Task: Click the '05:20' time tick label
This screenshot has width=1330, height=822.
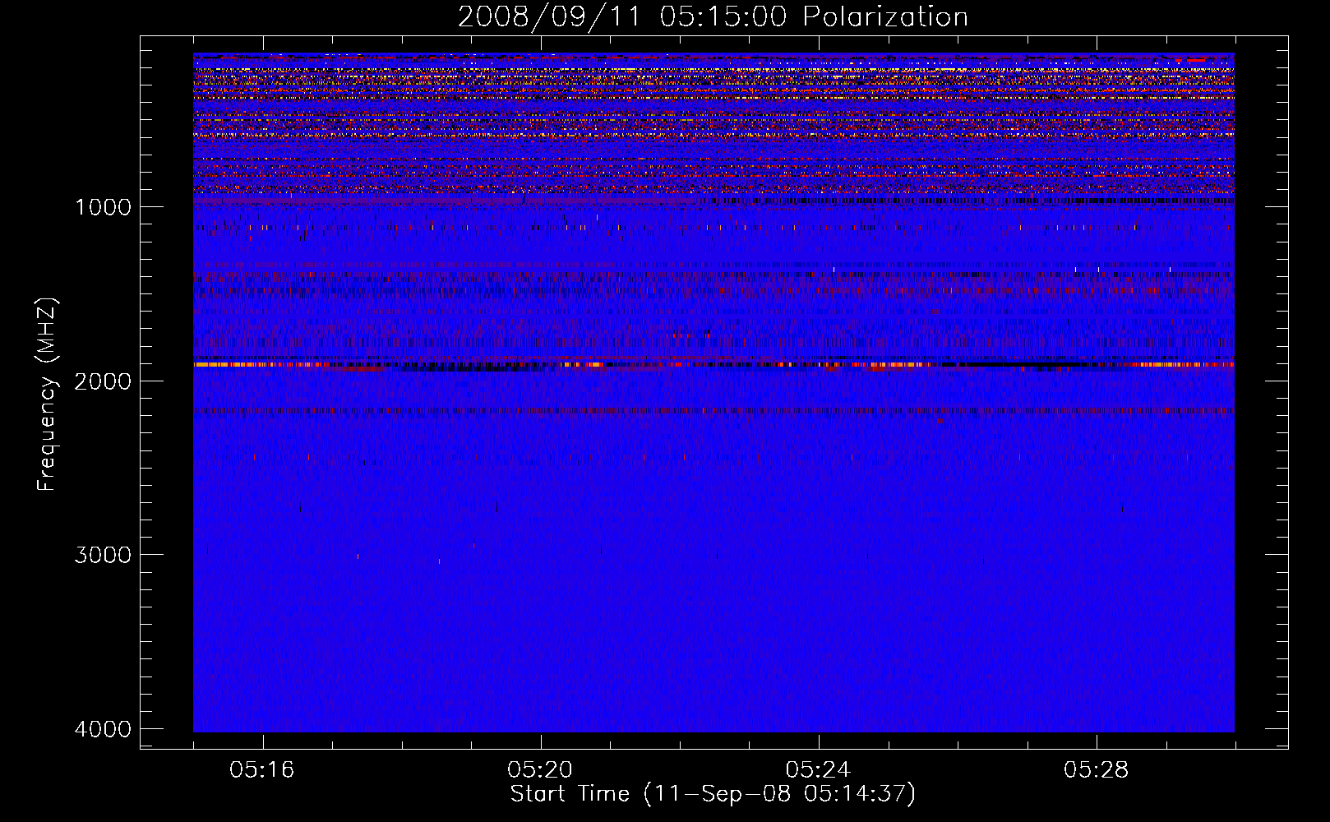Action: (540, 770)
